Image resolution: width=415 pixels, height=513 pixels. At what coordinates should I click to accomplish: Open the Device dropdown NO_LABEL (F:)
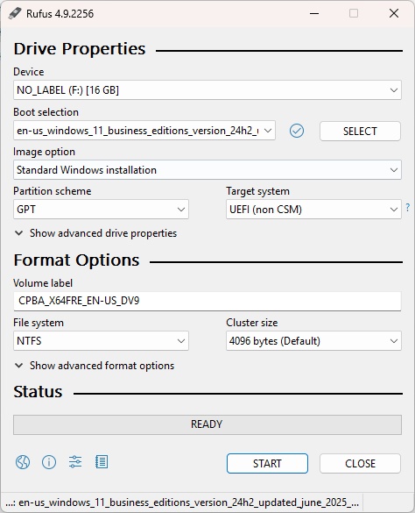coord(207,90)
